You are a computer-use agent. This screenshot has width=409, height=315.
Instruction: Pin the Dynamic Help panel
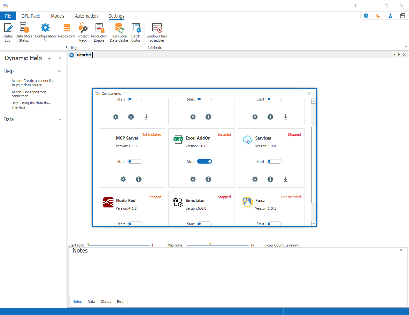click(49, 58)
